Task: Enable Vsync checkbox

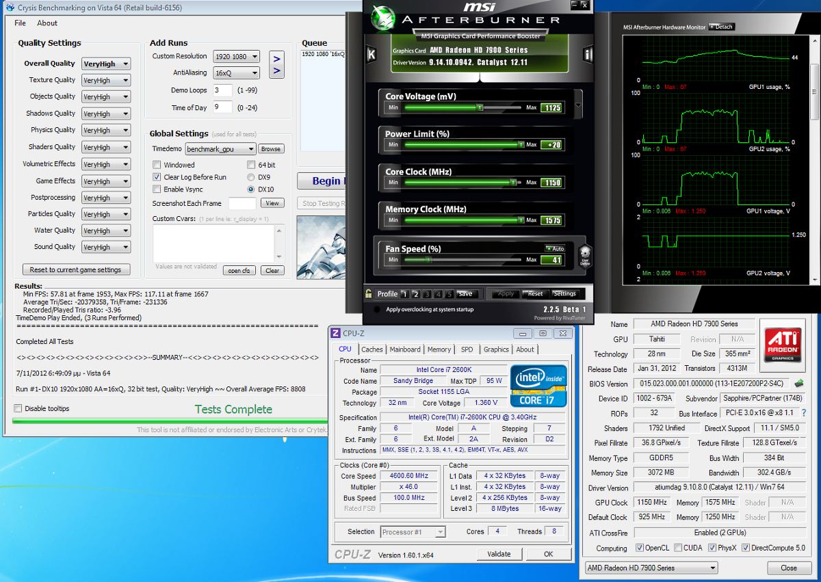Action: pyautogui.click(x=157, y=189)
